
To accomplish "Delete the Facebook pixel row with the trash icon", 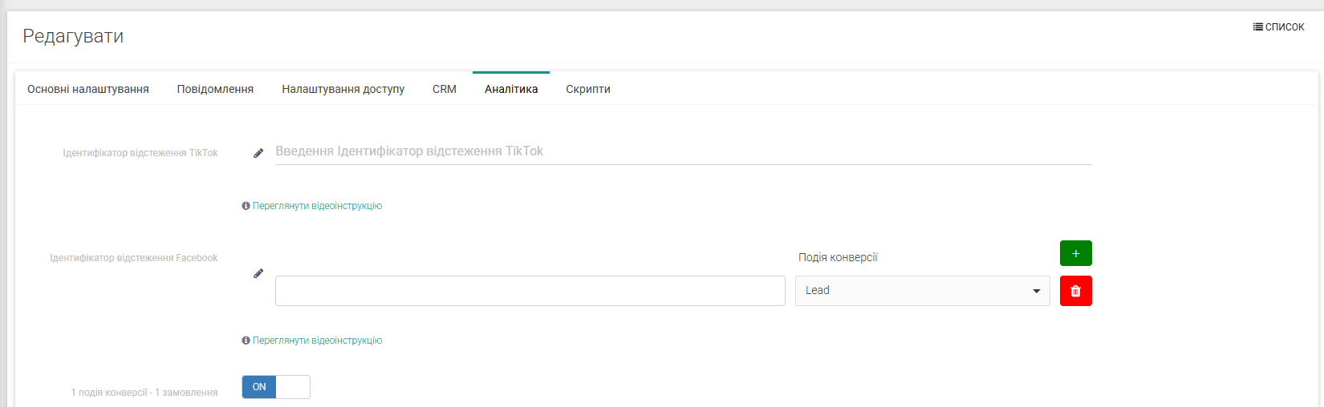I will click(1075, 291).
